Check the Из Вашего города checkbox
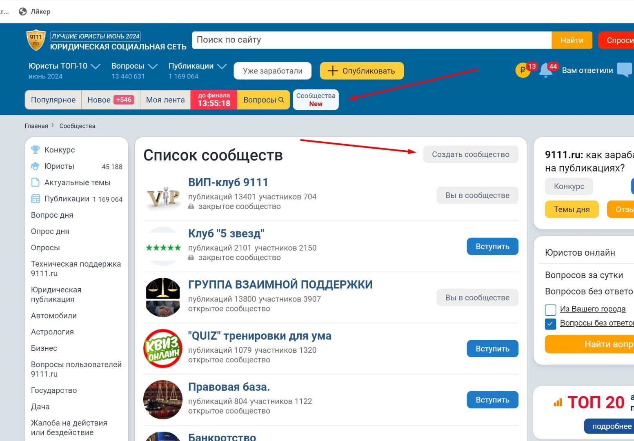Screen dimensions: 634x441 (x=550, y=310)
